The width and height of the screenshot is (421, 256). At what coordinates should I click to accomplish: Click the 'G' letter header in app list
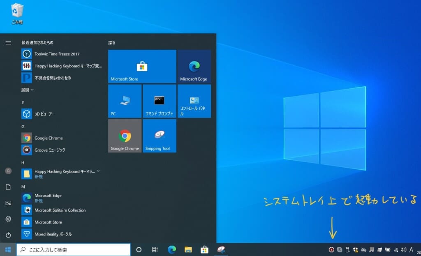23,127
